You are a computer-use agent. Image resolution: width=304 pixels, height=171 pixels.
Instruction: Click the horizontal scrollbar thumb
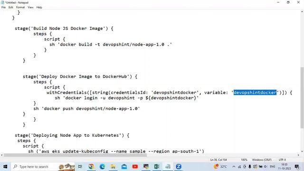(x=75, y=155)
